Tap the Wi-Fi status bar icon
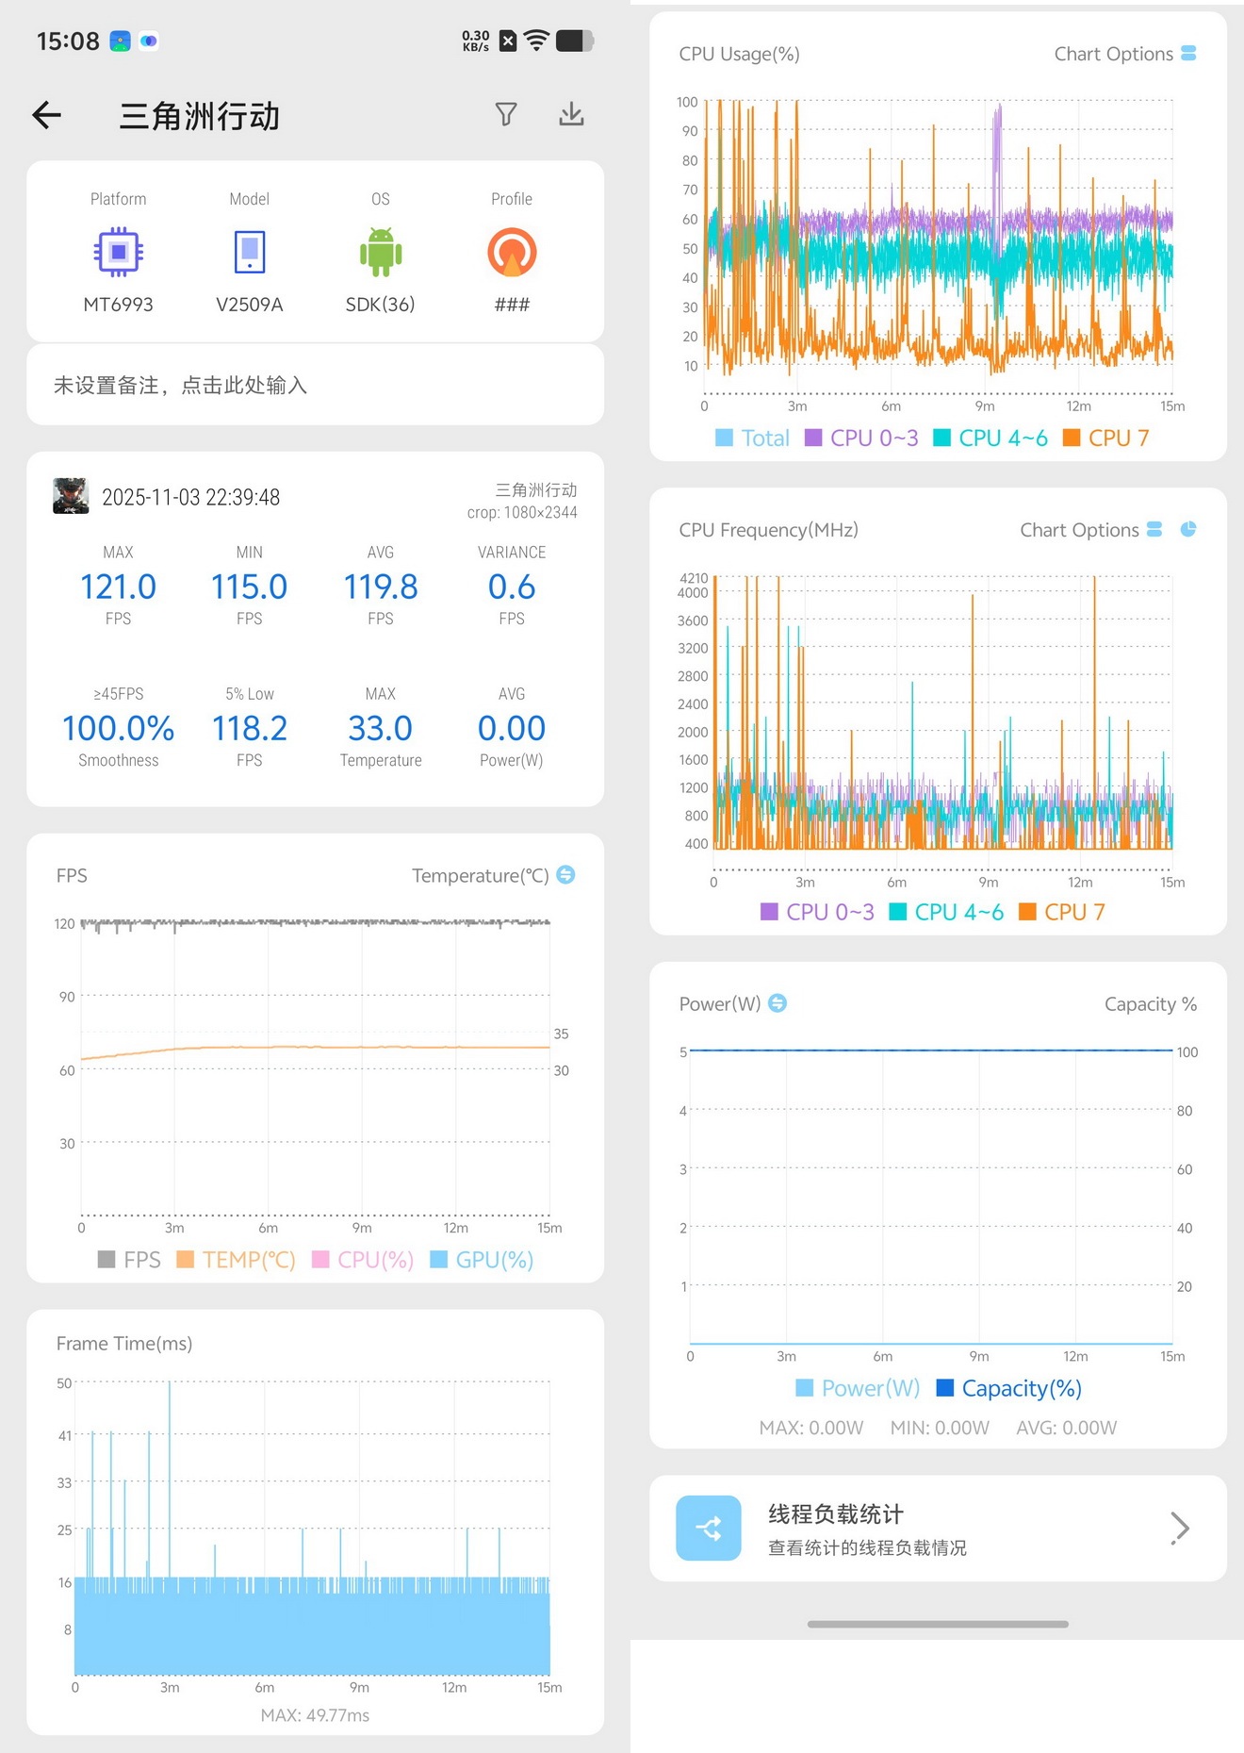1244x1753 pixels. (536, 40)
